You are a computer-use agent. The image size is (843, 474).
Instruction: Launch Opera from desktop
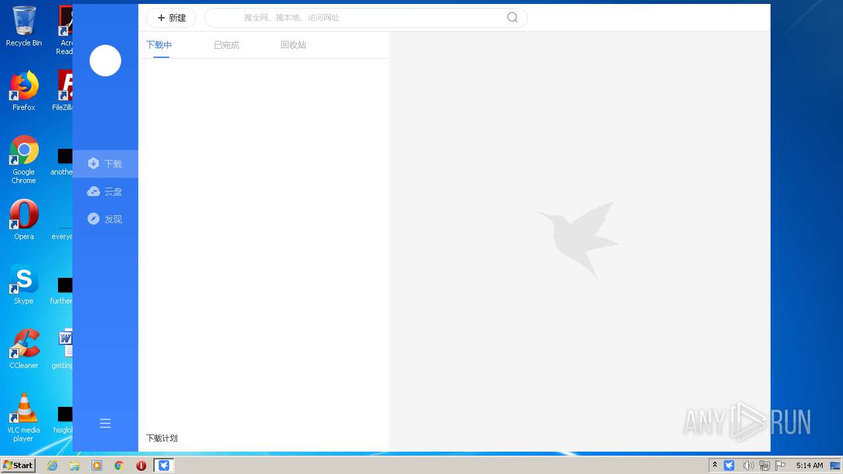pyautogui.click(x=24, y=220)
